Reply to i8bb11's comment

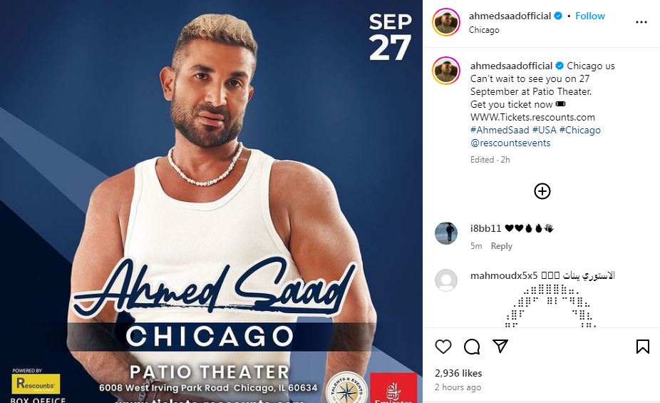(501, 246)
